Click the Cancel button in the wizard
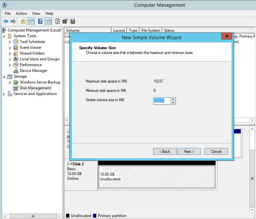 (x=216, y=151)
